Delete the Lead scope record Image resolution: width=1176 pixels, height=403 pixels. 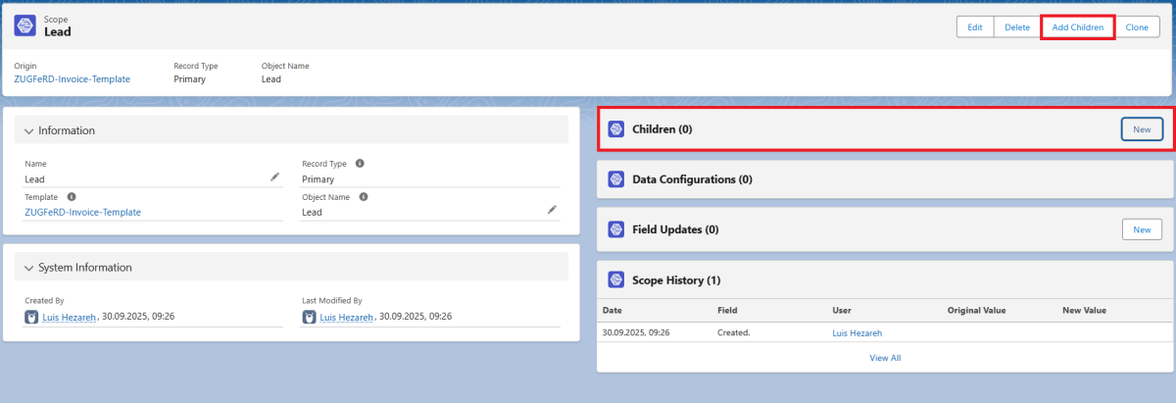pyautogui.click(x=1016, y=27)
